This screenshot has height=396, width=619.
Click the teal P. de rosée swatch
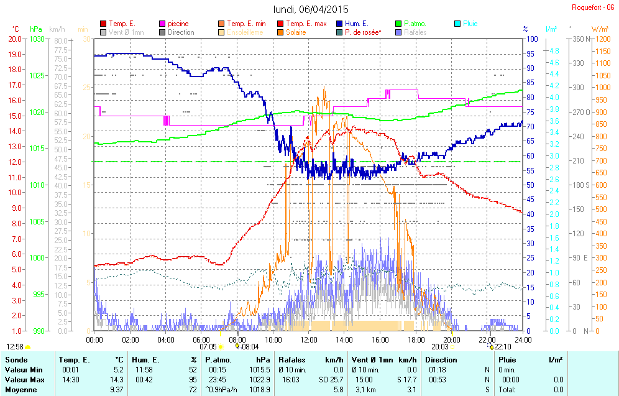tap(339, 32)
